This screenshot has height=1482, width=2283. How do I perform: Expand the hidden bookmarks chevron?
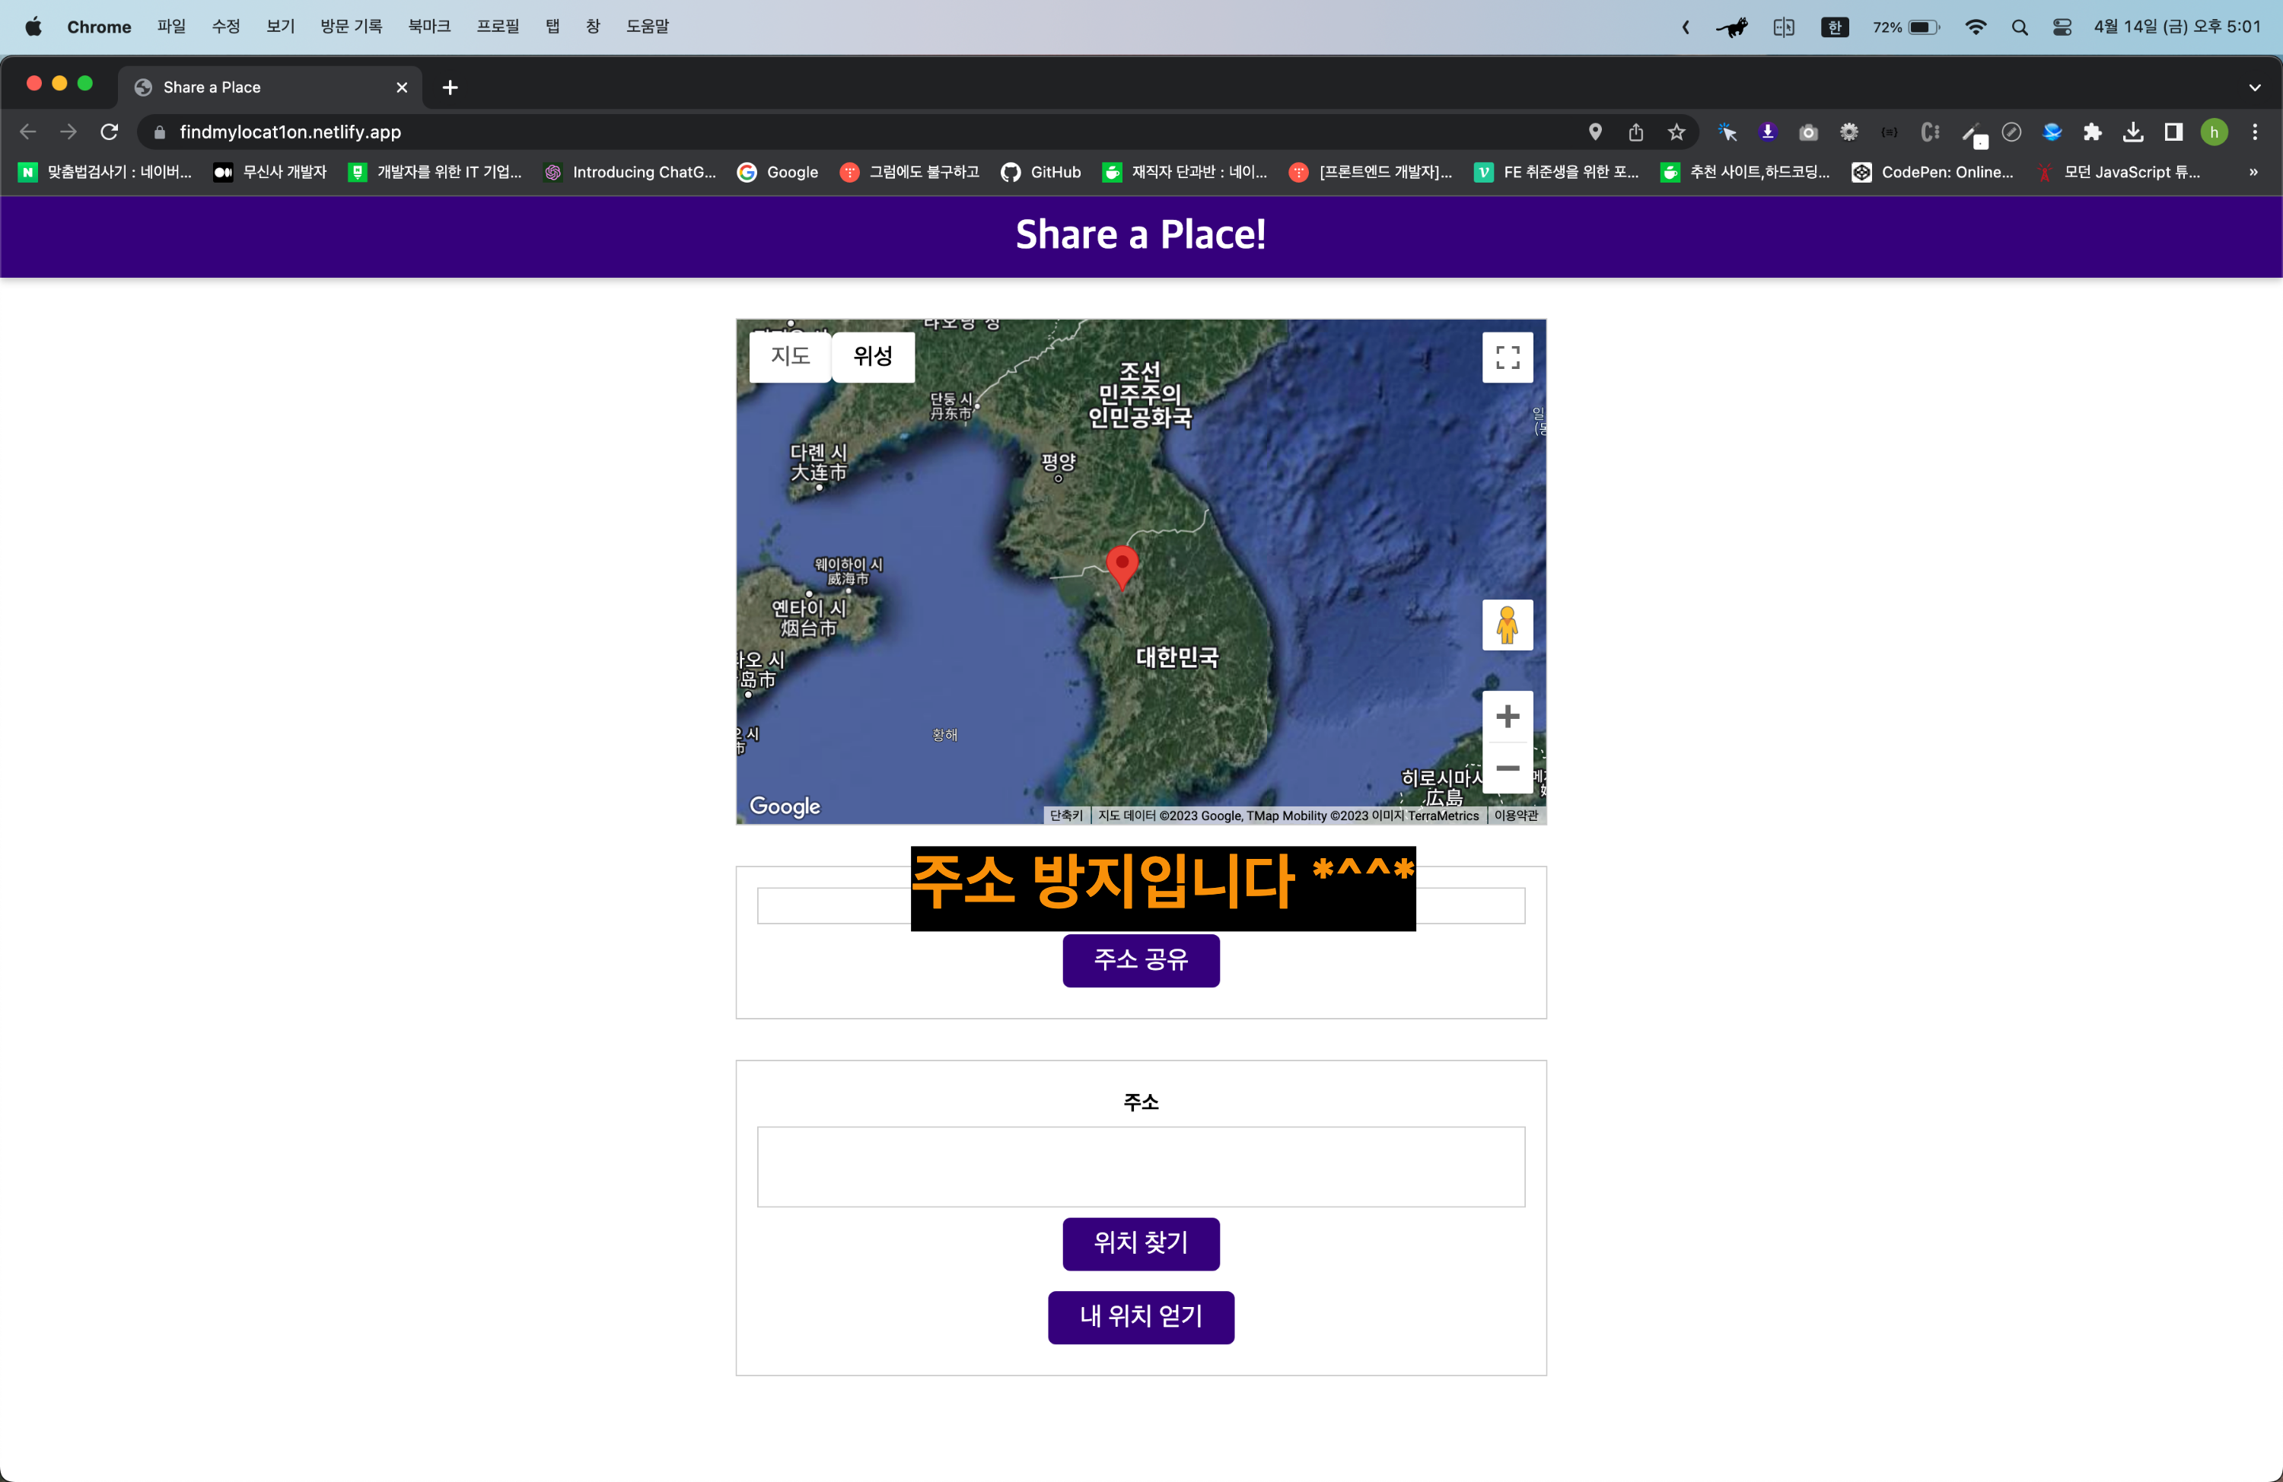(2253, 173)
